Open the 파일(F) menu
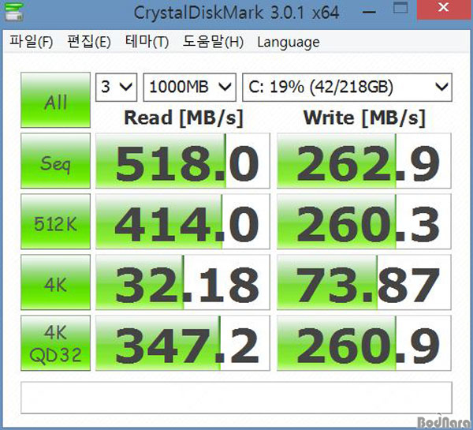The height and width of the screenshot is (430, 473). coord(31,42)
